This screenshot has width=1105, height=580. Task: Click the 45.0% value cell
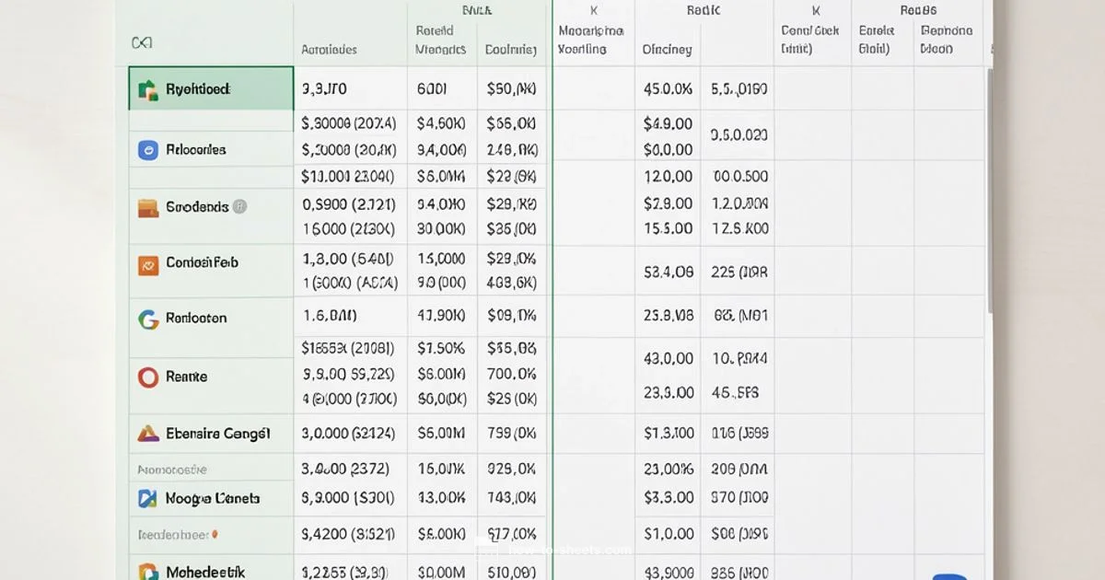click(667, 88)
